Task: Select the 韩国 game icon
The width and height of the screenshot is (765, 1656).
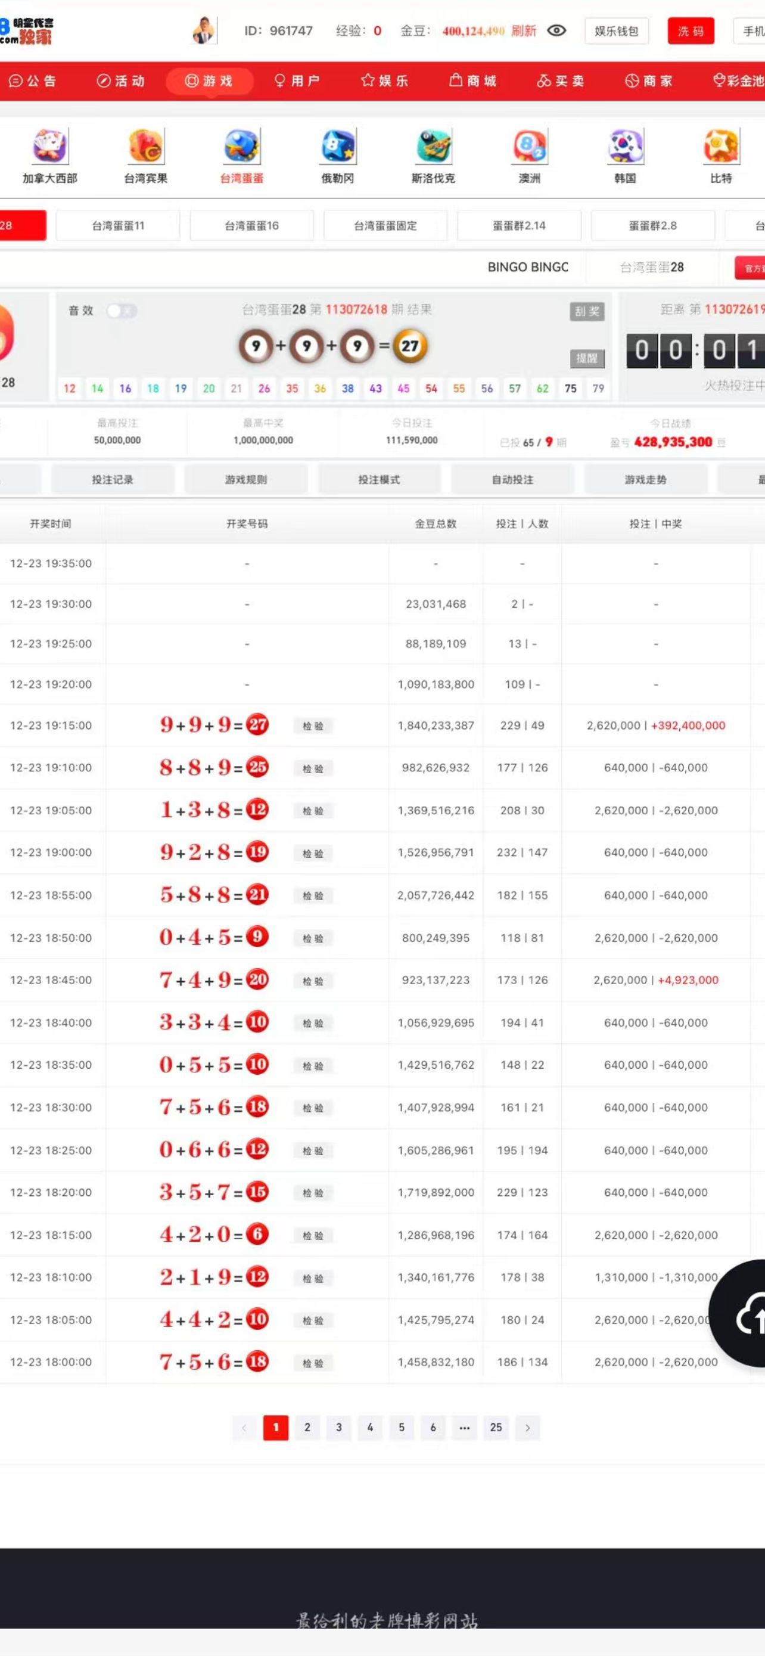Action: pos(625,147)
